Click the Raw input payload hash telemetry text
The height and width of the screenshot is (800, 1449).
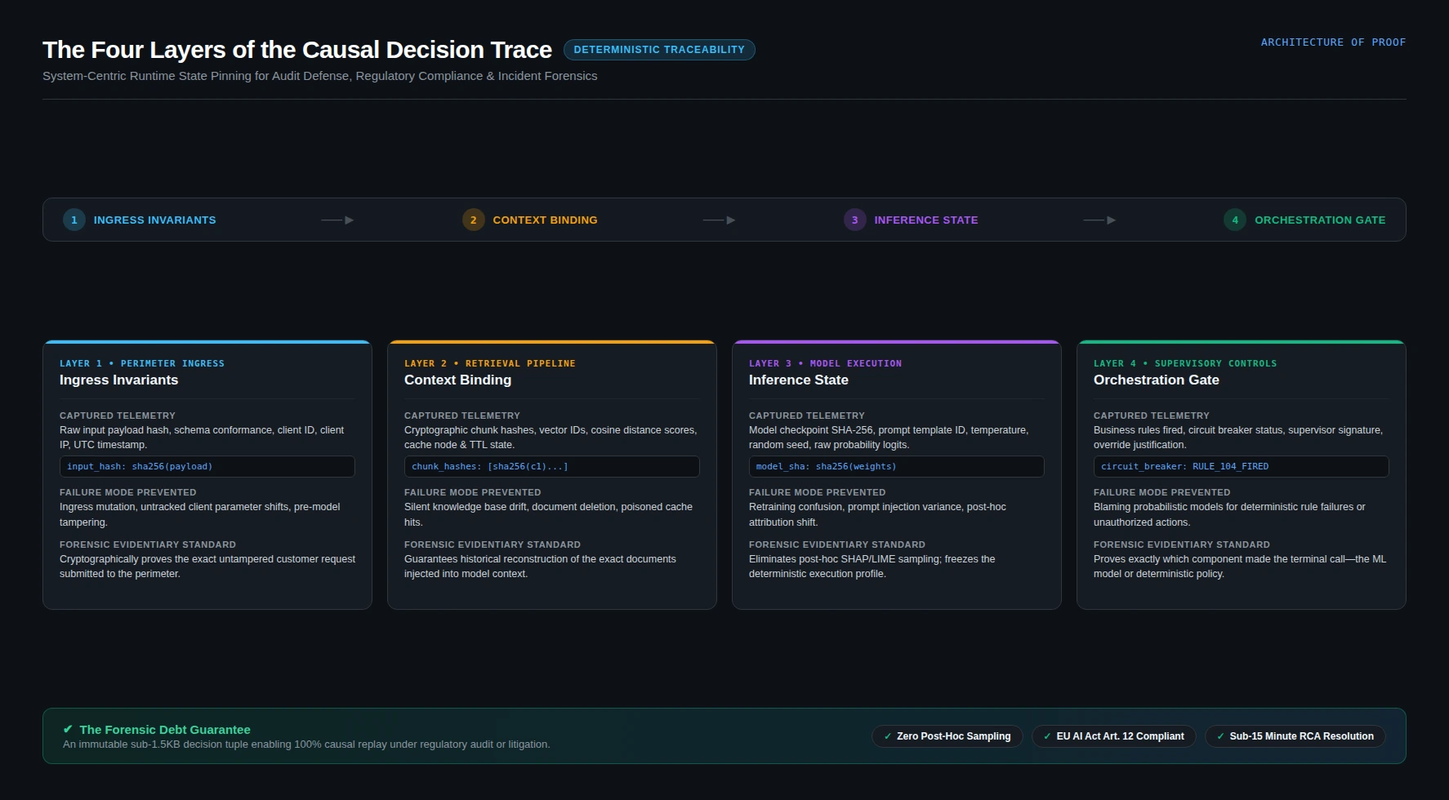202,438
